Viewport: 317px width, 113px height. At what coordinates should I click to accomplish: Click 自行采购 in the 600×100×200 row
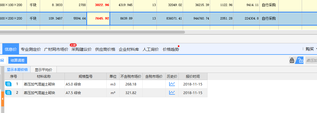point(269,5)
